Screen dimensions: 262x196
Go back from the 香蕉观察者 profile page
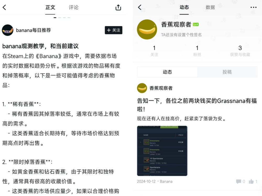click(140, 7)
